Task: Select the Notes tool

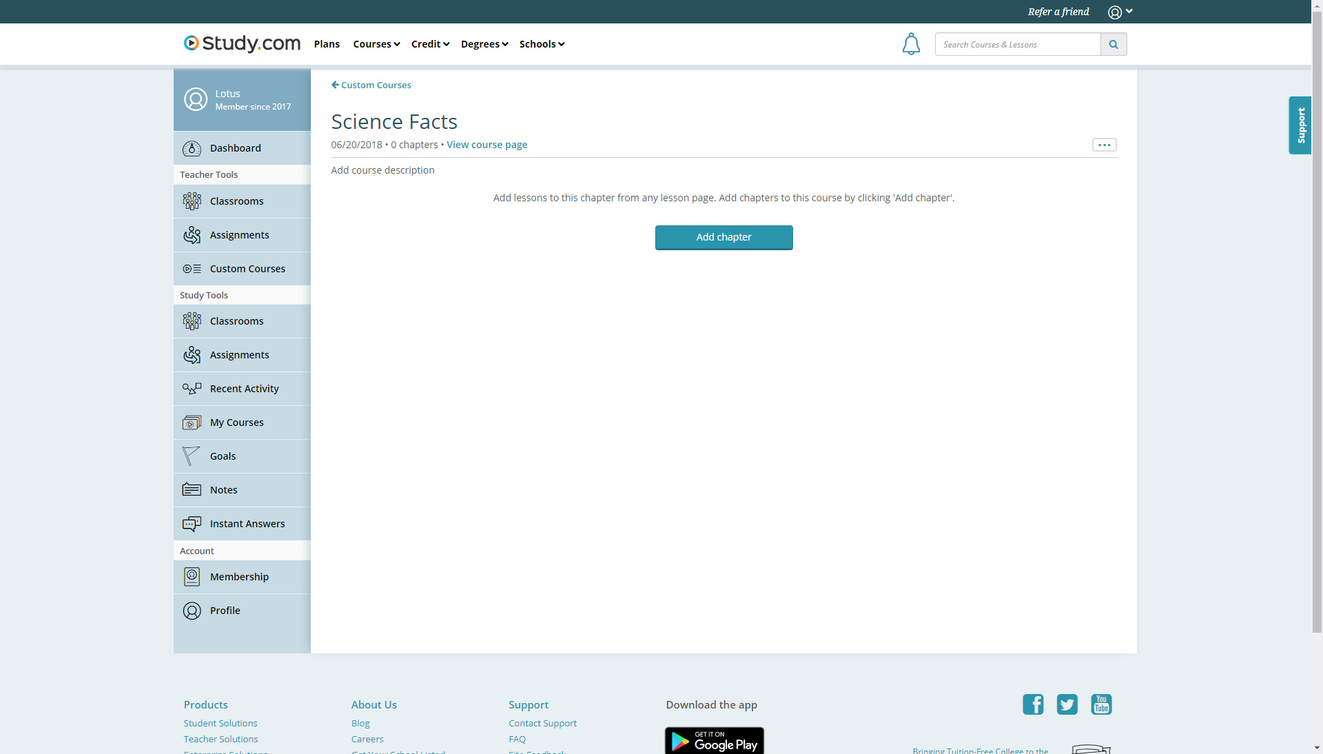Action: click(x=222, y=489)
